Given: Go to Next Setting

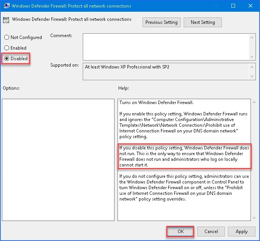Looking at the screenshot, I should pos(203,22).
